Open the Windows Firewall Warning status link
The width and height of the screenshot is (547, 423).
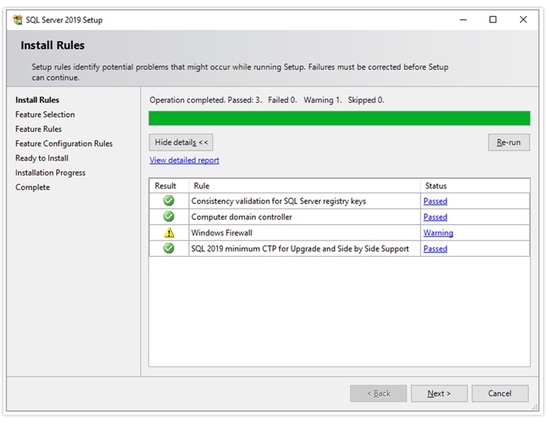tap(438, 233)
